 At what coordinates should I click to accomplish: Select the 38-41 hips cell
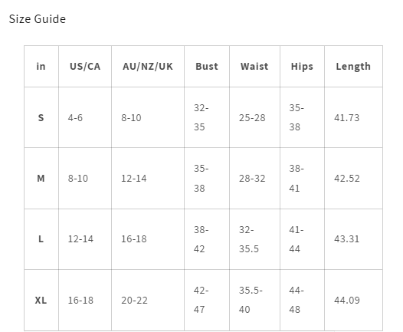(297, 178)
